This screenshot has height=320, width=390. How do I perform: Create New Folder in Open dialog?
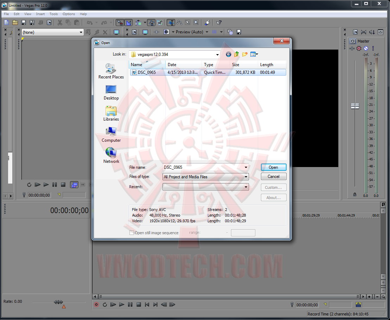point(245,54)
